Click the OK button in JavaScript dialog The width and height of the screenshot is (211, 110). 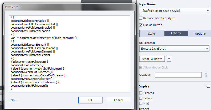pyautogui.click(x=90, y=100)
